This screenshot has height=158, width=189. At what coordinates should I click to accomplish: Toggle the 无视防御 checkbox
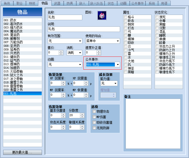tap(94, 128)
